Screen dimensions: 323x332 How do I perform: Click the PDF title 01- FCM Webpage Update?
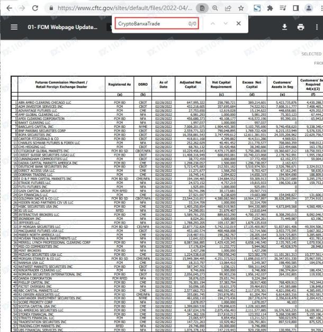tap(62, 27)
